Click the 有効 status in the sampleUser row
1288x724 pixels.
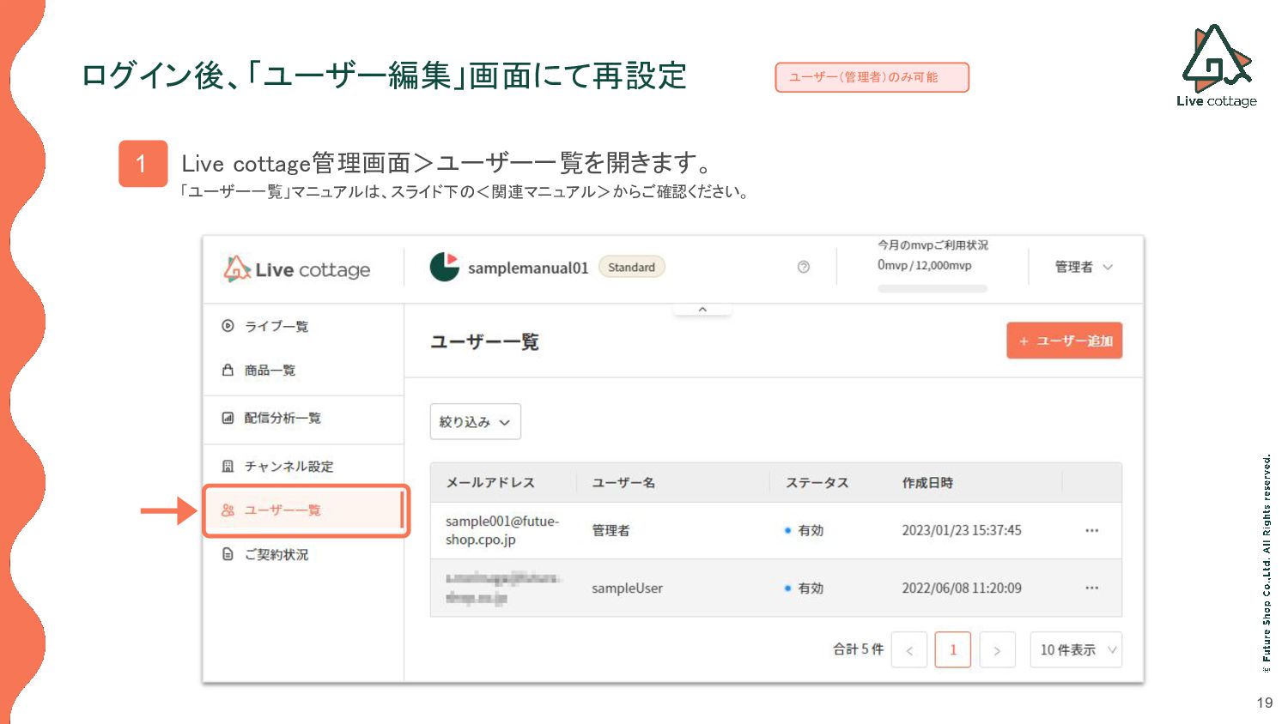pos(804,588)
